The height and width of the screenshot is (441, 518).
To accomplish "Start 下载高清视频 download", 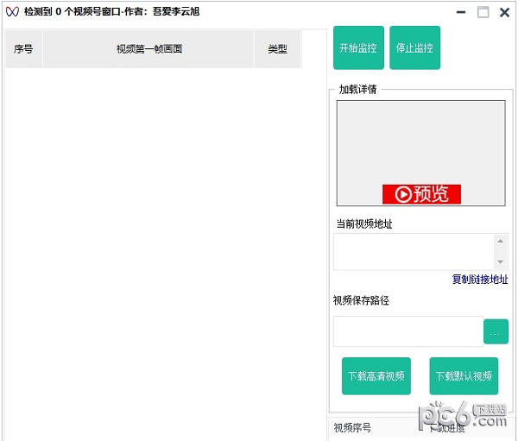I will (x=376, y=376).
